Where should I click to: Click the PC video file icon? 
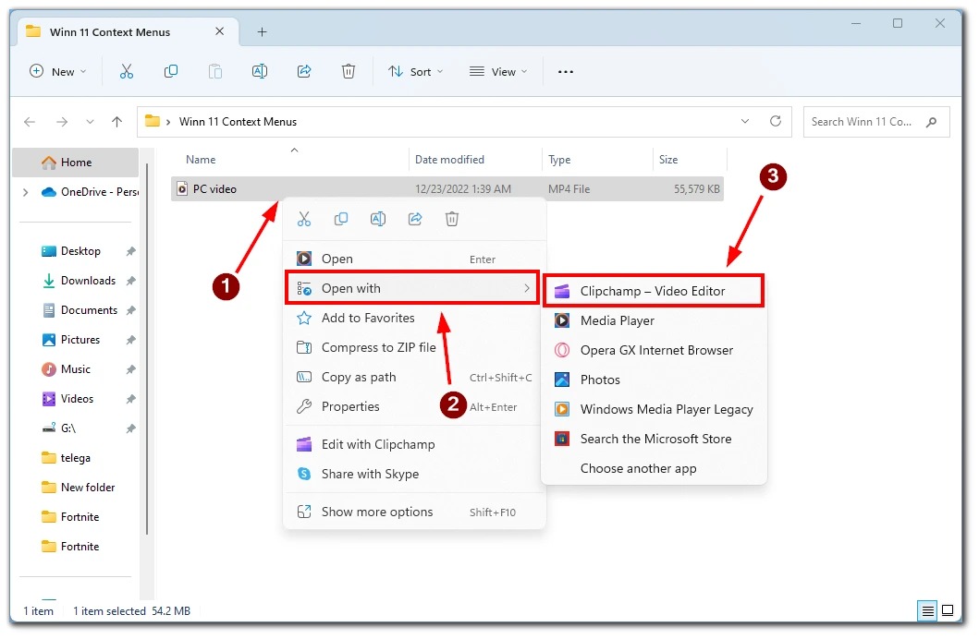182,188
